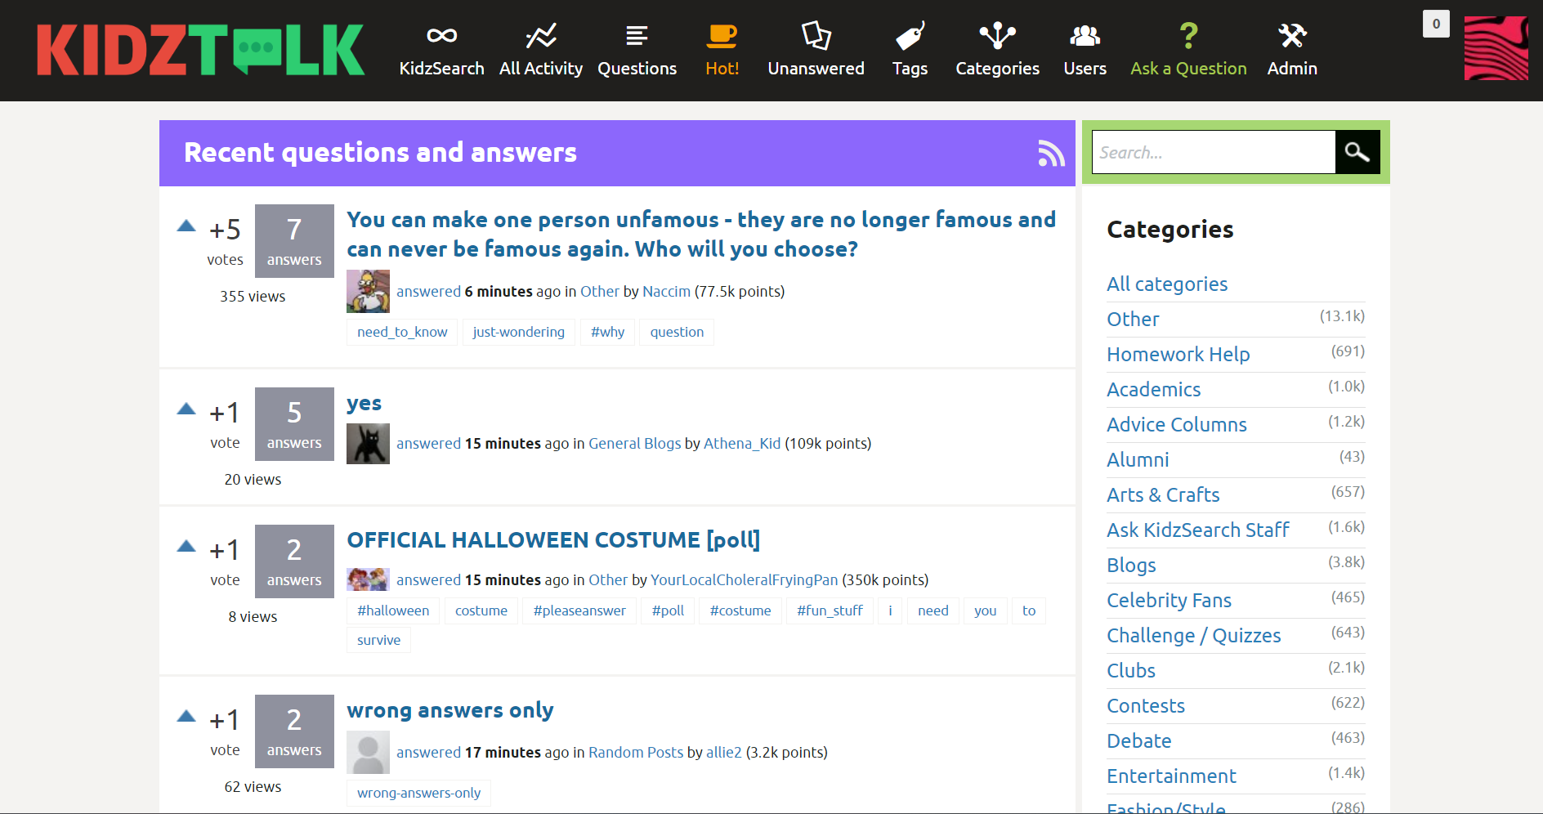Open the KidzSearch infinity icon link
This screenshot has width=1543, height=814.
tap(441, 50)
